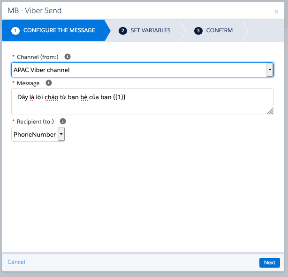Close the MB - Viber Send dialog
The image size is (288, 277).
pos(276,12)
